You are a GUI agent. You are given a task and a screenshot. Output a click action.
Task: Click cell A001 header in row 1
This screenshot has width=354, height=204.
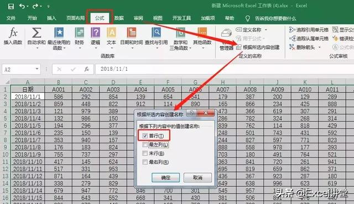[59, 90]
